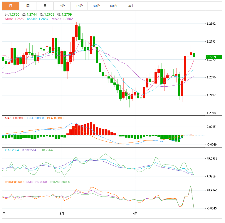The width and height of the screenshot is (225, 223).
Task: Click the MA20: 1.2602 legend value
Action: [62, 19]
